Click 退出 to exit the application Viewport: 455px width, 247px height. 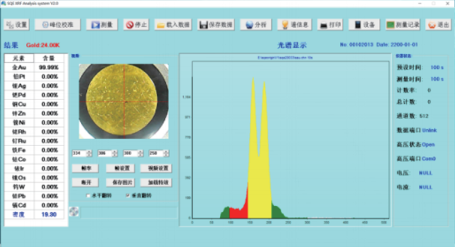pyautogui.click(x=438, y=25)
